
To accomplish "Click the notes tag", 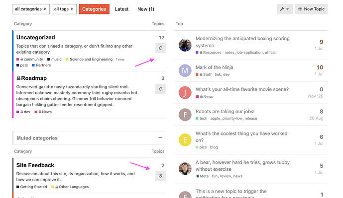I will pos(229,53).
